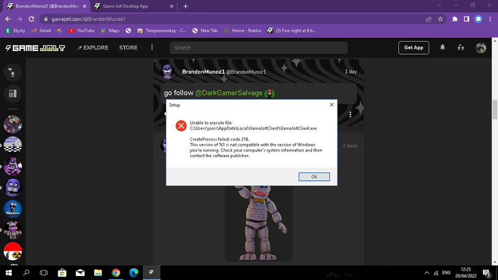The width and height of the screenshot is (498, 280).
Task: Open Windows taskbar search
Action: pos(27,273)
